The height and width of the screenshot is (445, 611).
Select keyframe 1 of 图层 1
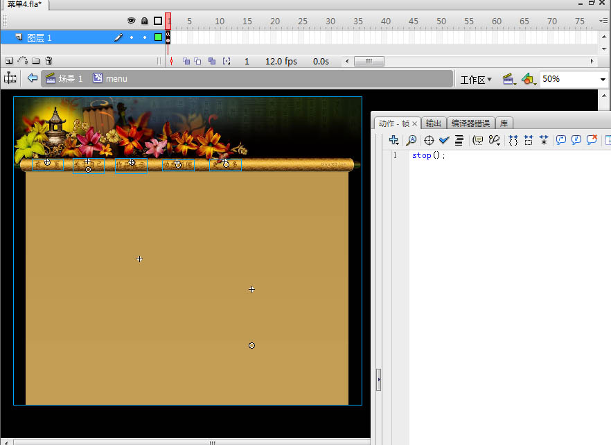click(x=168, y=37)
